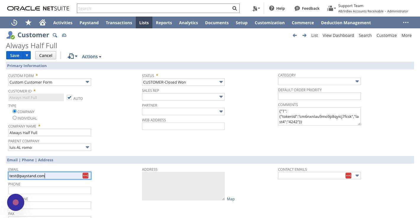Open the address Map link
This screenshot has width=420, height=218.
click(231, 199)
